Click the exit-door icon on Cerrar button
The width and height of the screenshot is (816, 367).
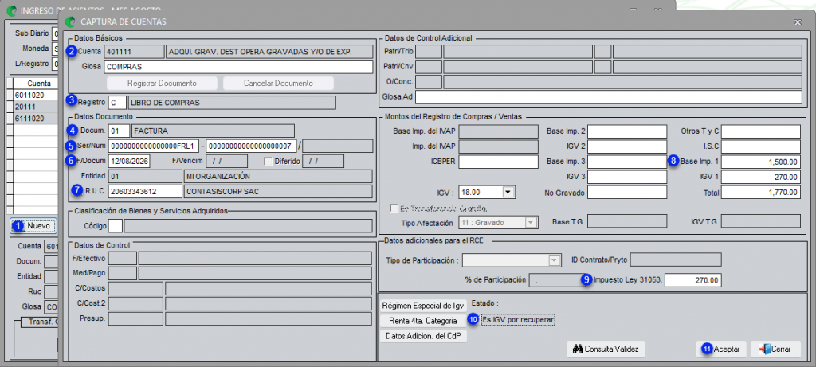point(764,349)
